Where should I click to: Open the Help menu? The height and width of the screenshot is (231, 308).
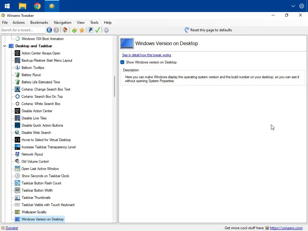coord(108,22)
